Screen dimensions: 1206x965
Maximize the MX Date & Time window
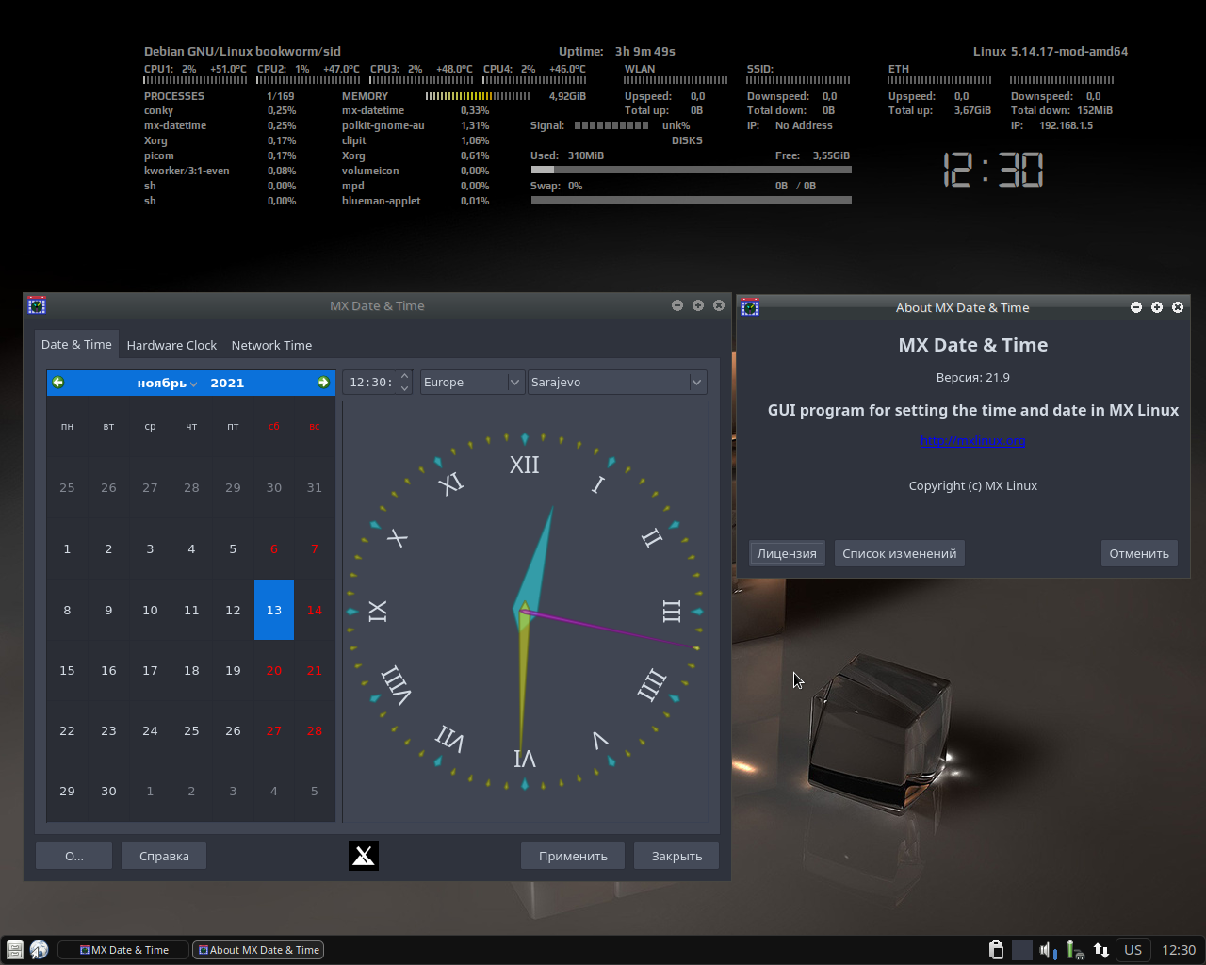[698, 305]
